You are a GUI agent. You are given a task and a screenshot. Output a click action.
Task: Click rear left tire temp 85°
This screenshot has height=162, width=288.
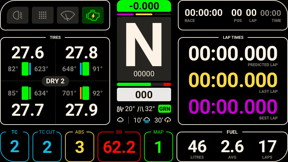(13, 93)
